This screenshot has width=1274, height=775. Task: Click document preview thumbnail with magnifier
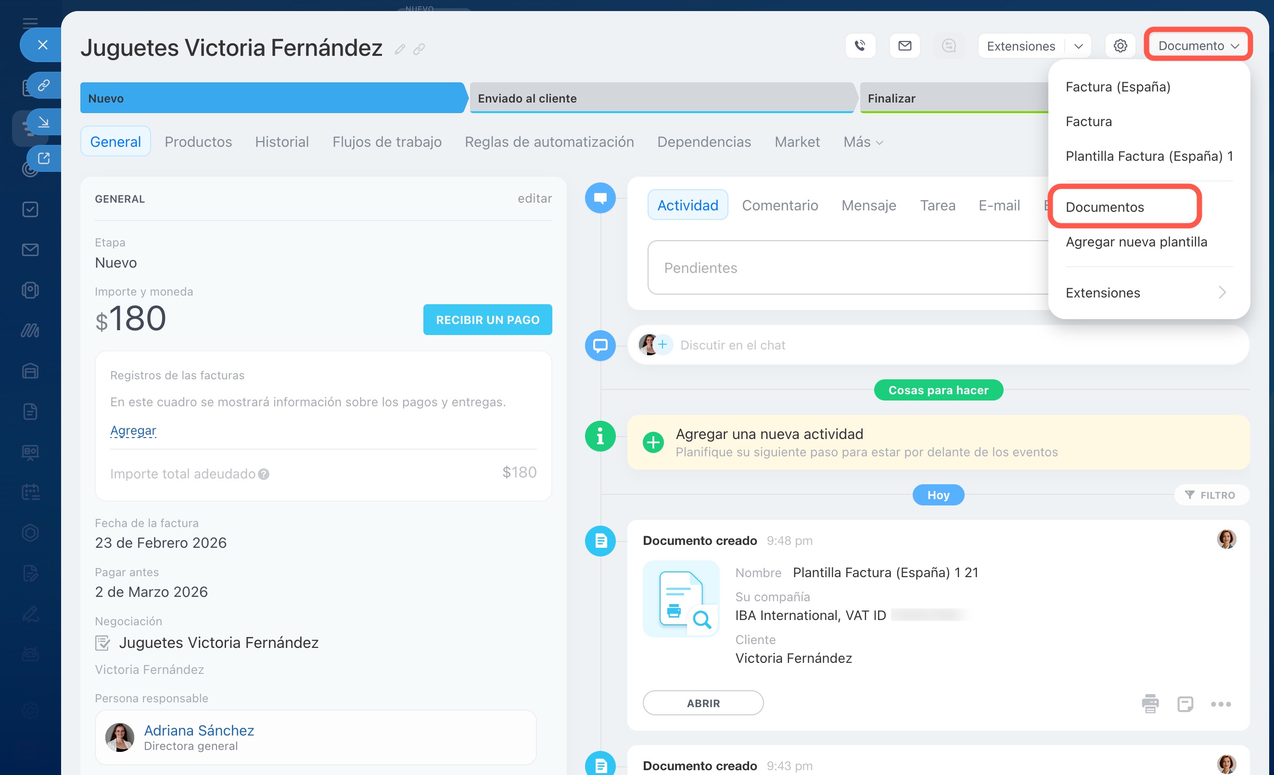pos(681,599)
